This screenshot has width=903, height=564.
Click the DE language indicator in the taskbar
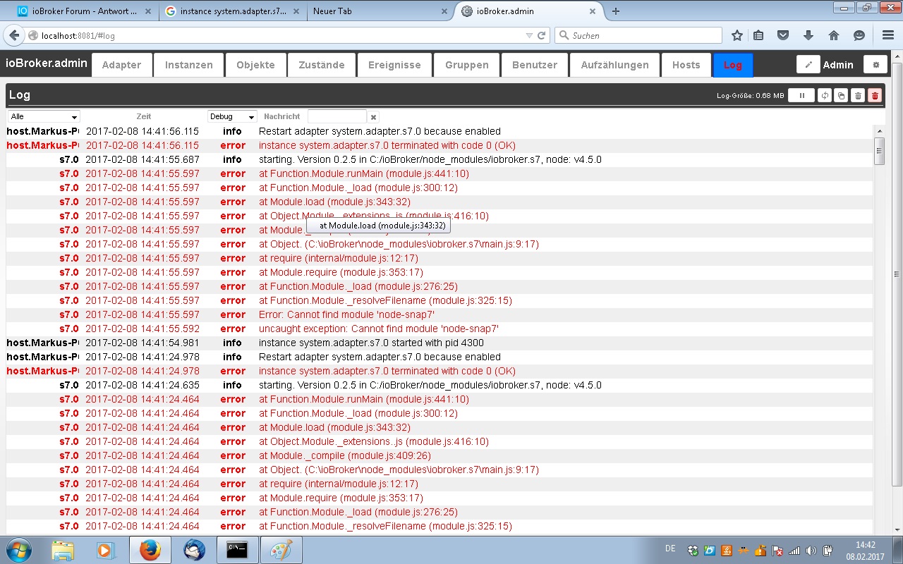pos(670,548)
